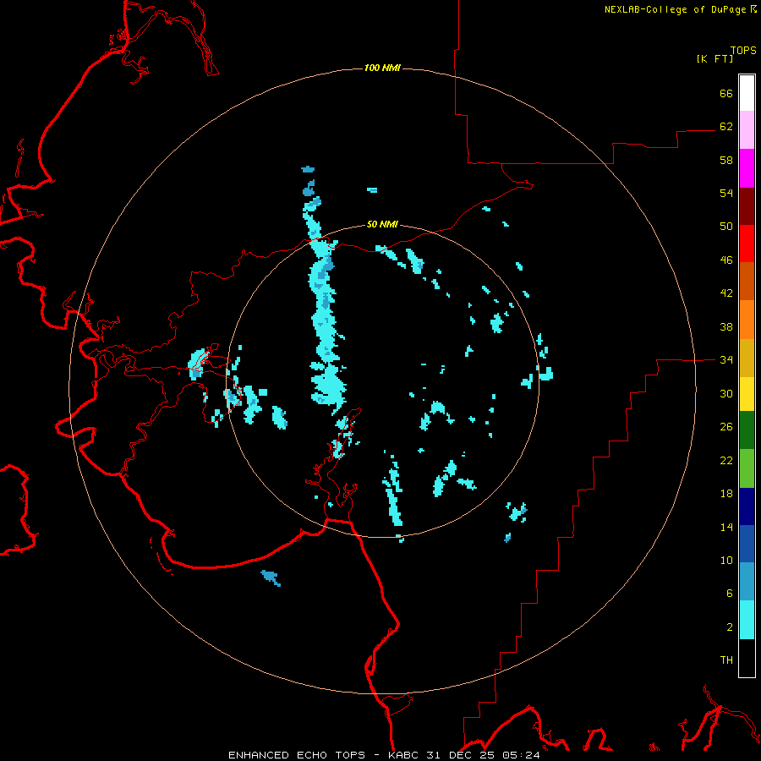Click the legend value '2'

[x=730, y=627]
